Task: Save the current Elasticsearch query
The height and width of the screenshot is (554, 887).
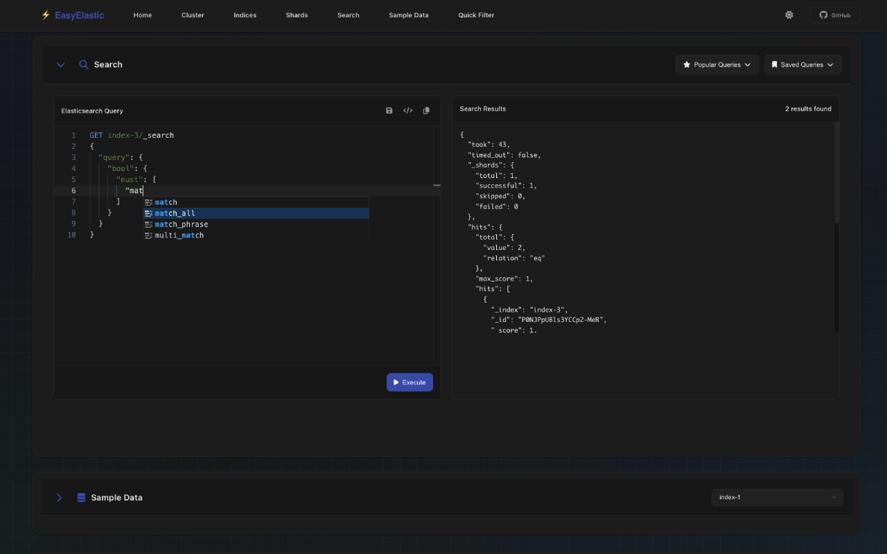Action: click(389, 110)
